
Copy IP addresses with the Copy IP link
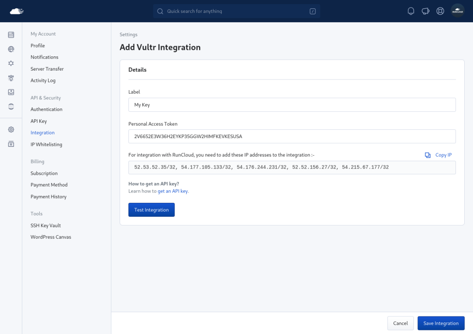click(438, 155)
